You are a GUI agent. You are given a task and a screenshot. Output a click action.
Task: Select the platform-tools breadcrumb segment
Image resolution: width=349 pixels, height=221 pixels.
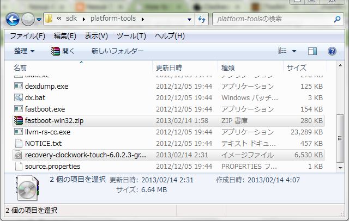(113, 19)
